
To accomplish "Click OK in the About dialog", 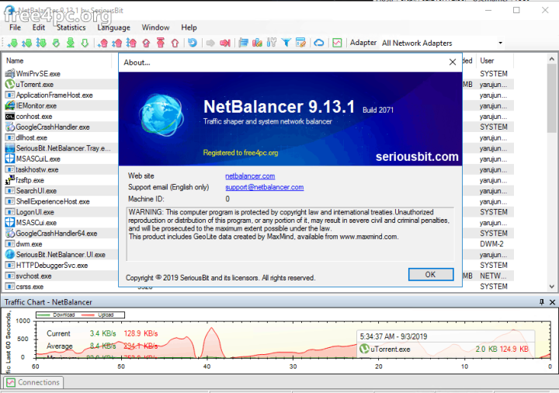I will coord(431,274).
